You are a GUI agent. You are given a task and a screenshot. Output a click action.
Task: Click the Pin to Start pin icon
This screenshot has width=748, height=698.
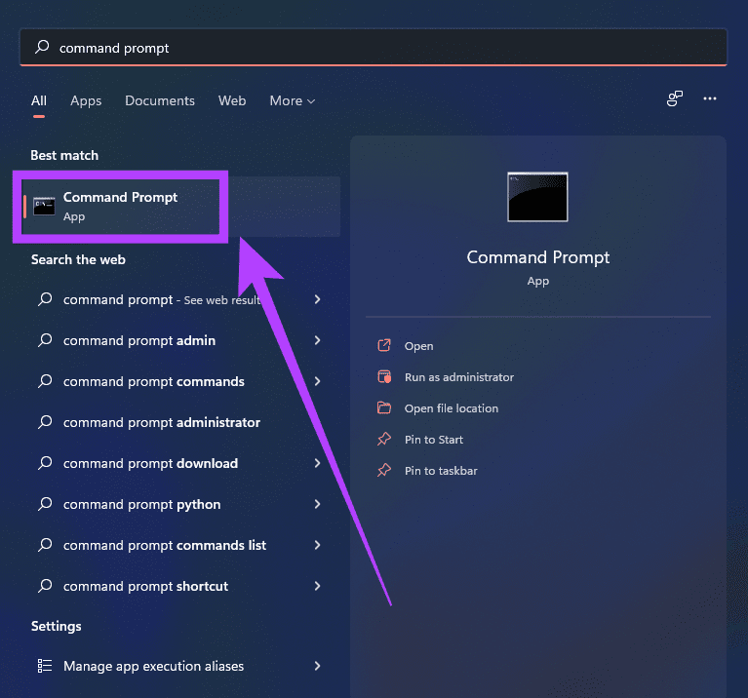[x=384, y=439]
